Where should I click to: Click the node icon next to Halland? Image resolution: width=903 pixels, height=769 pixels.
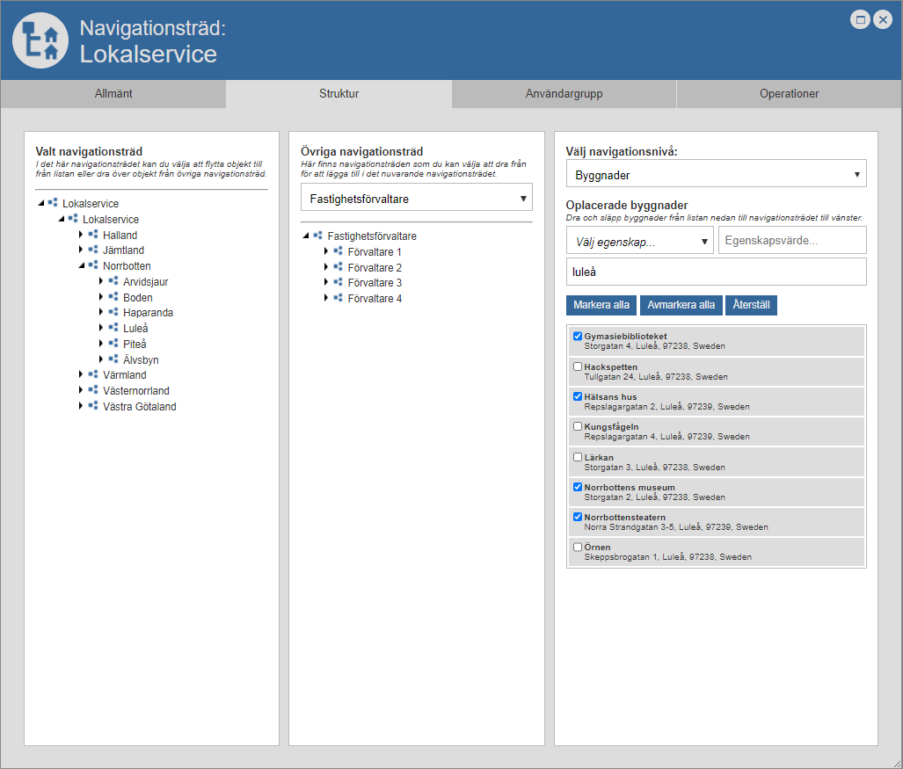click(x=92, y=235)
